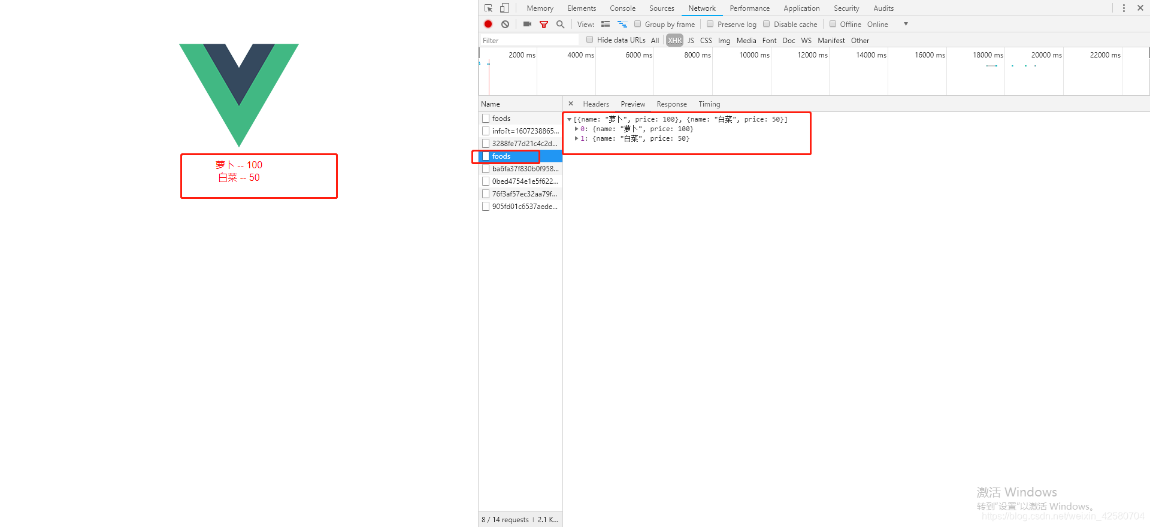This screenshot has width=1150, height=527.
Task: Stop recording network log with red button
Action: coord(488,24)
